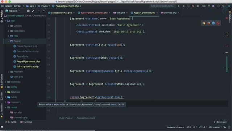This screenshot has width=232, height=131.
Task: Click the Git update branch icon
Action: (x=209, y=6)
